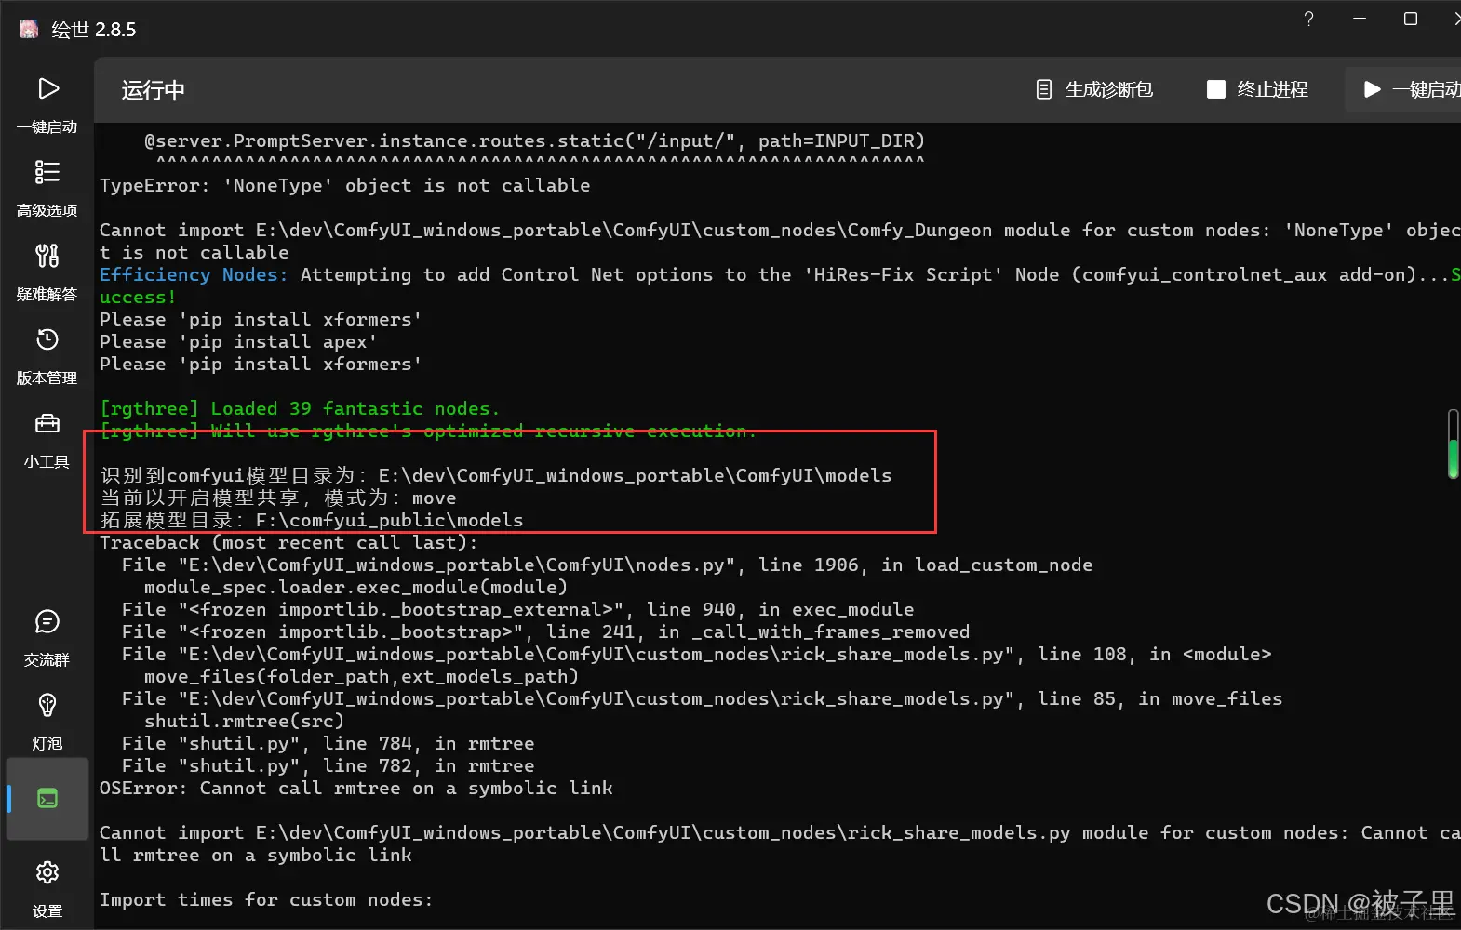Click the '识别到comfyui模型目录为' line
This screenshot has width=1461, height=930.
pyautogui.click(x=496, y=475)
